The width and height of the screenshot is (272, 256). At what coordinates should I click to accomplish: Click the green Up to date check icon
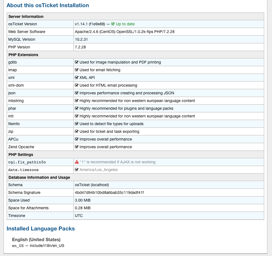tap(113, 24)
